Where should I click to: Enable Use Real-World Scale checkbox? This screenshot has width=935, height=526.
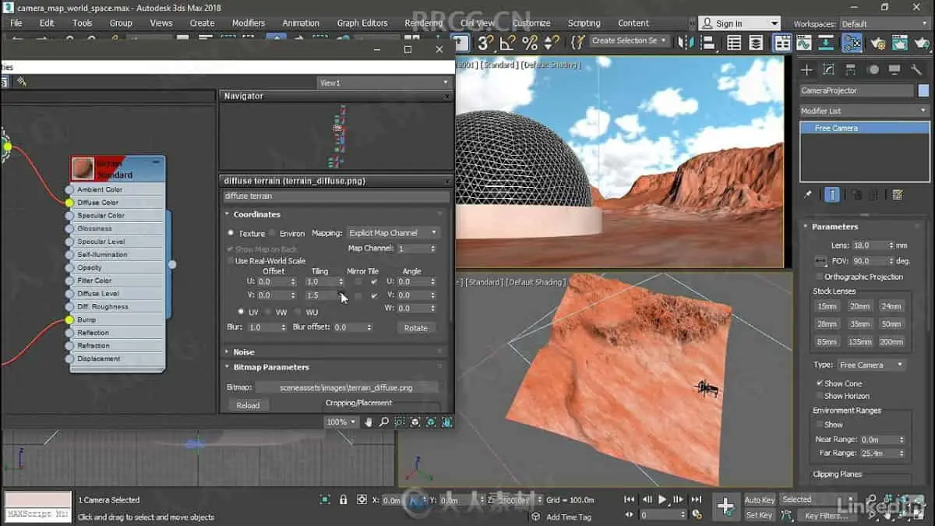coord(230,261)
